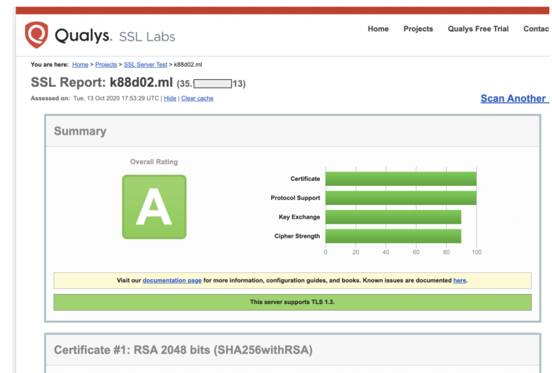Click the 'Certificate #1: RSA 2048 bits' heading

183,350
